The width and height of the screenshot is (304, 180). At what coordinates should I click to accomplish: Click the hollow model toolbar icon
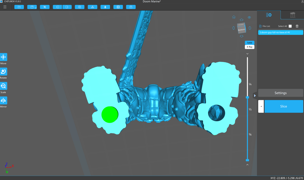point(118,7)
